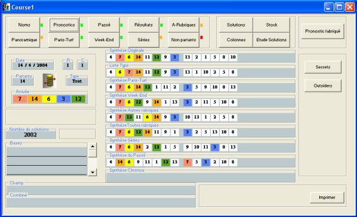This screenshot has height=217, width=357.
Task: Click the orange indicator next to A-Rubriques
Action: (x=202, y=25)
